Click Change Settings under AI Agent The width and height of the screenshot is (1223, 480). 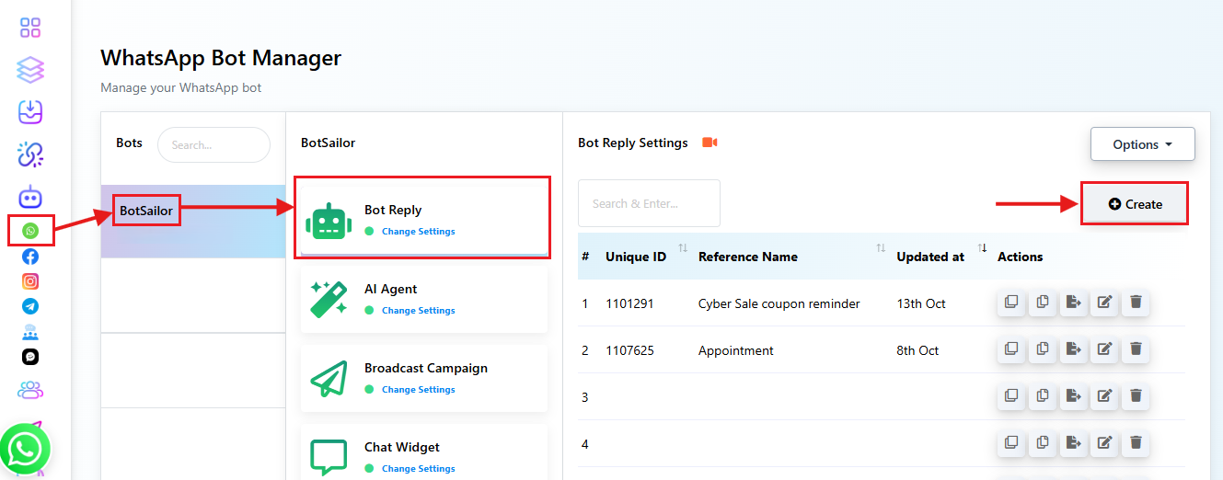[x=418, y=311]
